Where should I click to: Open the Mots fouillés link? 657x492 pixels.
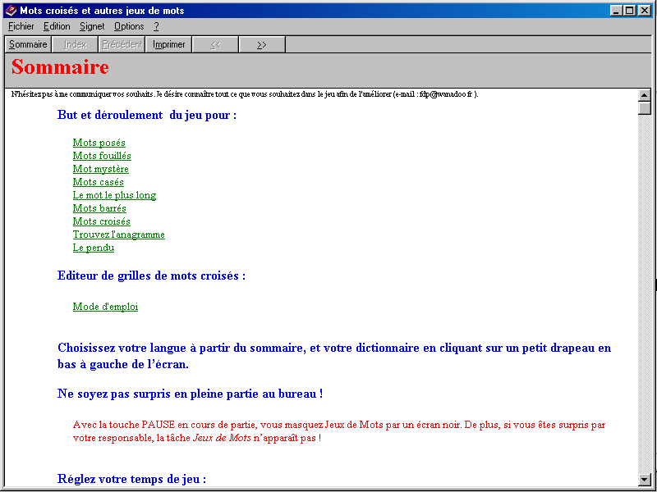tap(102, 156)
